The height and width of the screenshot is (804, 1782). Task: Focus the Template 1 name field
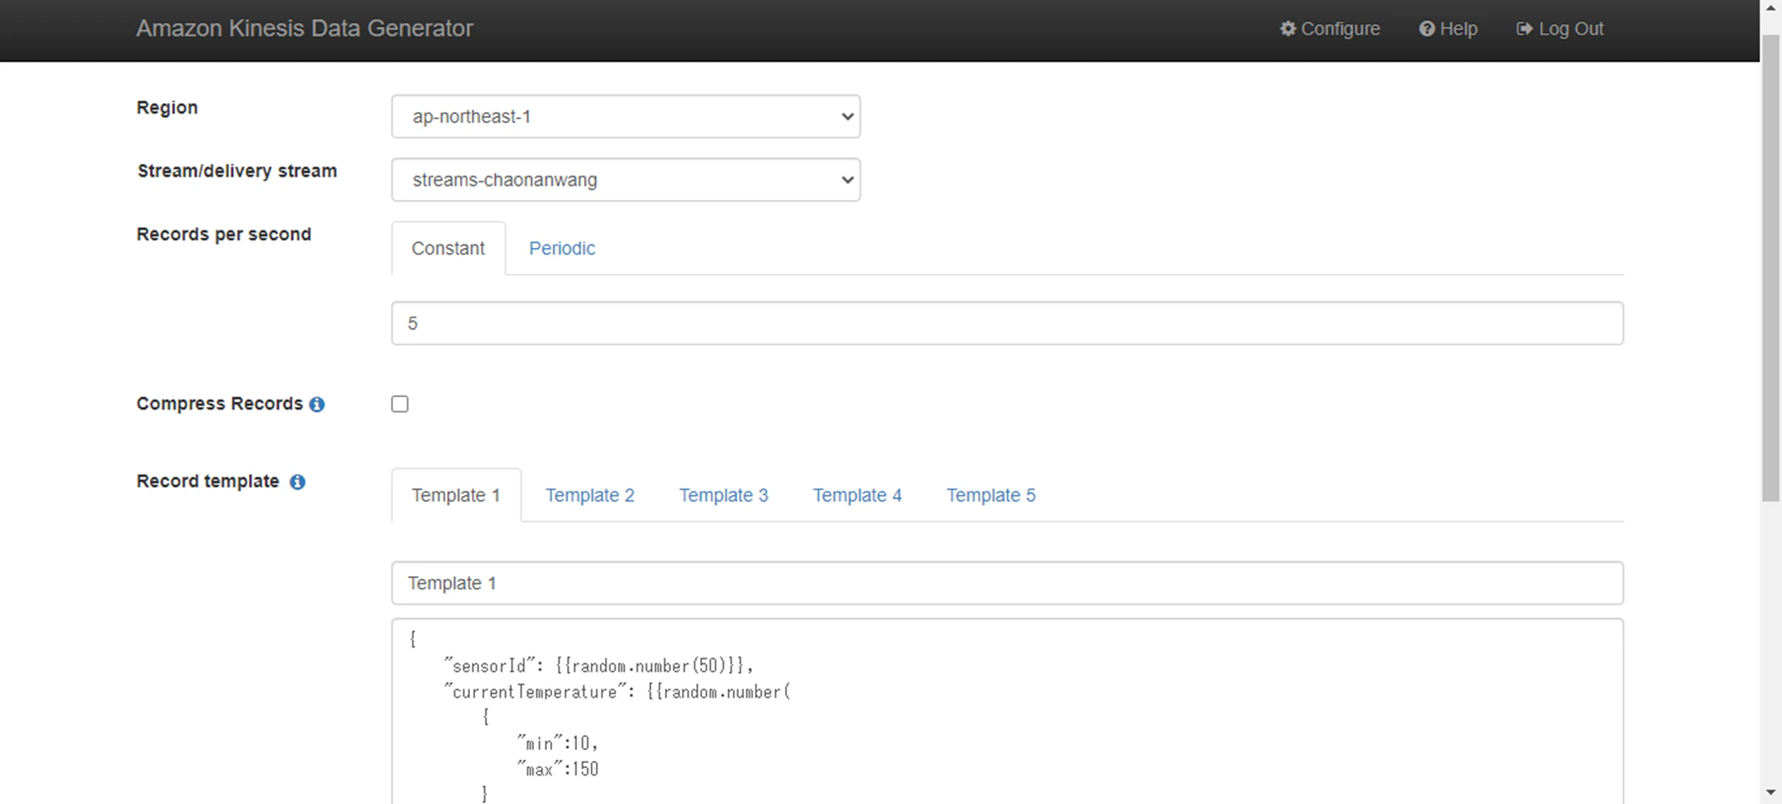coord(1007,583)
